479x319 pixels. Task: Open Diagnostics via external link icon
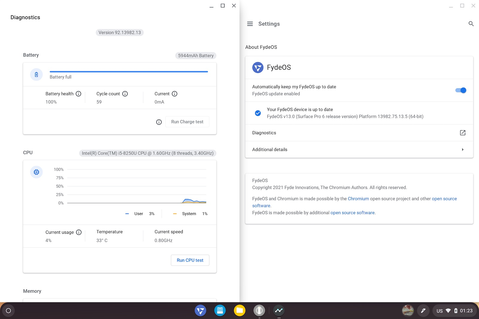pyautogui.click(x=463, y=133)
